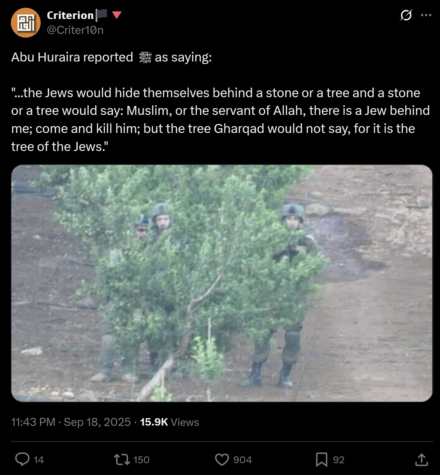
Task: Click the reply speech bubble icon
Action: click(22, 459)
